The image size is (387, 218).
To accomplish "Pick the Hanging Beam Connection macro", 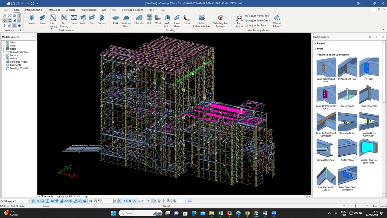I will point(369,124).
